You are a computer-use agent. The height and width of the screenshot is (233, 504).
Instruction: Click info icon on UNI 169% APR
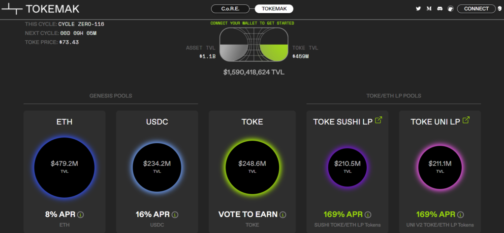(x=461, y=215)
